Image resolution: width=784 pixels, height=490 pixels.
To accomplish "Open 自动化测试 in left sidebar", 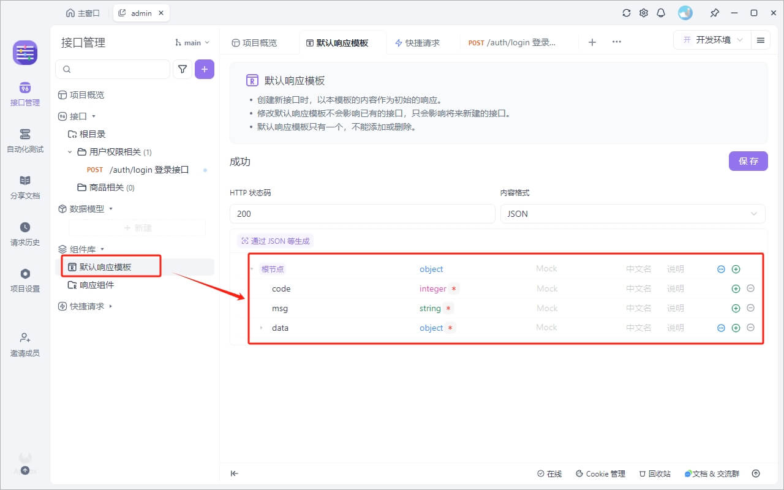I will pyautogui.click(x=25, y=141).
